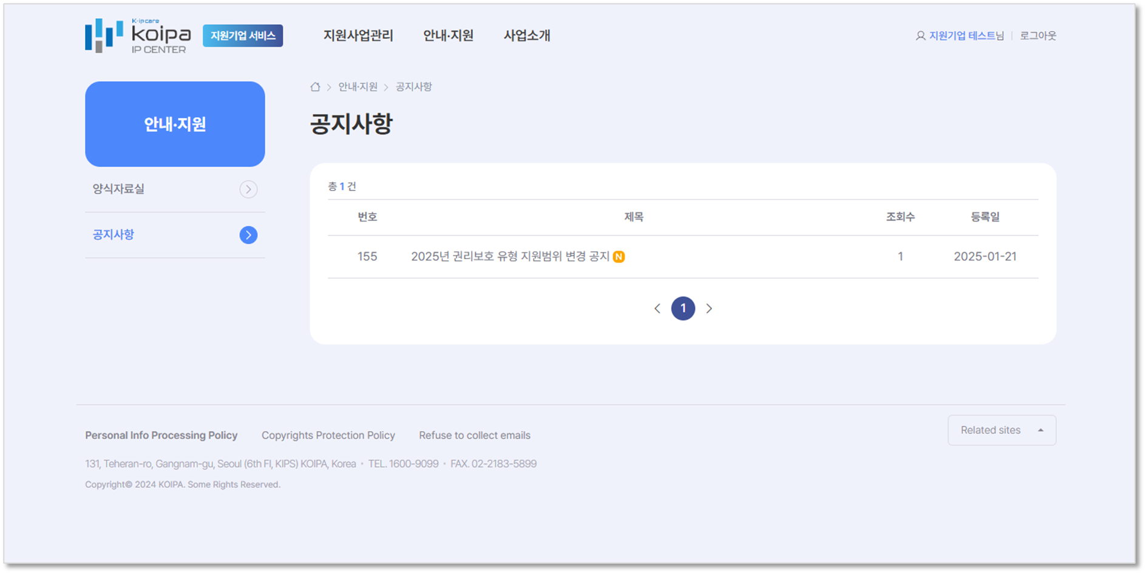
Task: Click the home icon in breadcrumb
Action: tap(315, 87)
